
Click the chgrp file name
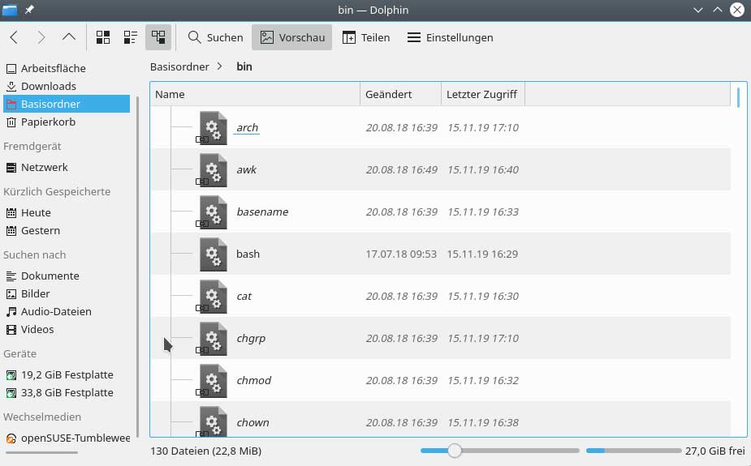[251, 339]
